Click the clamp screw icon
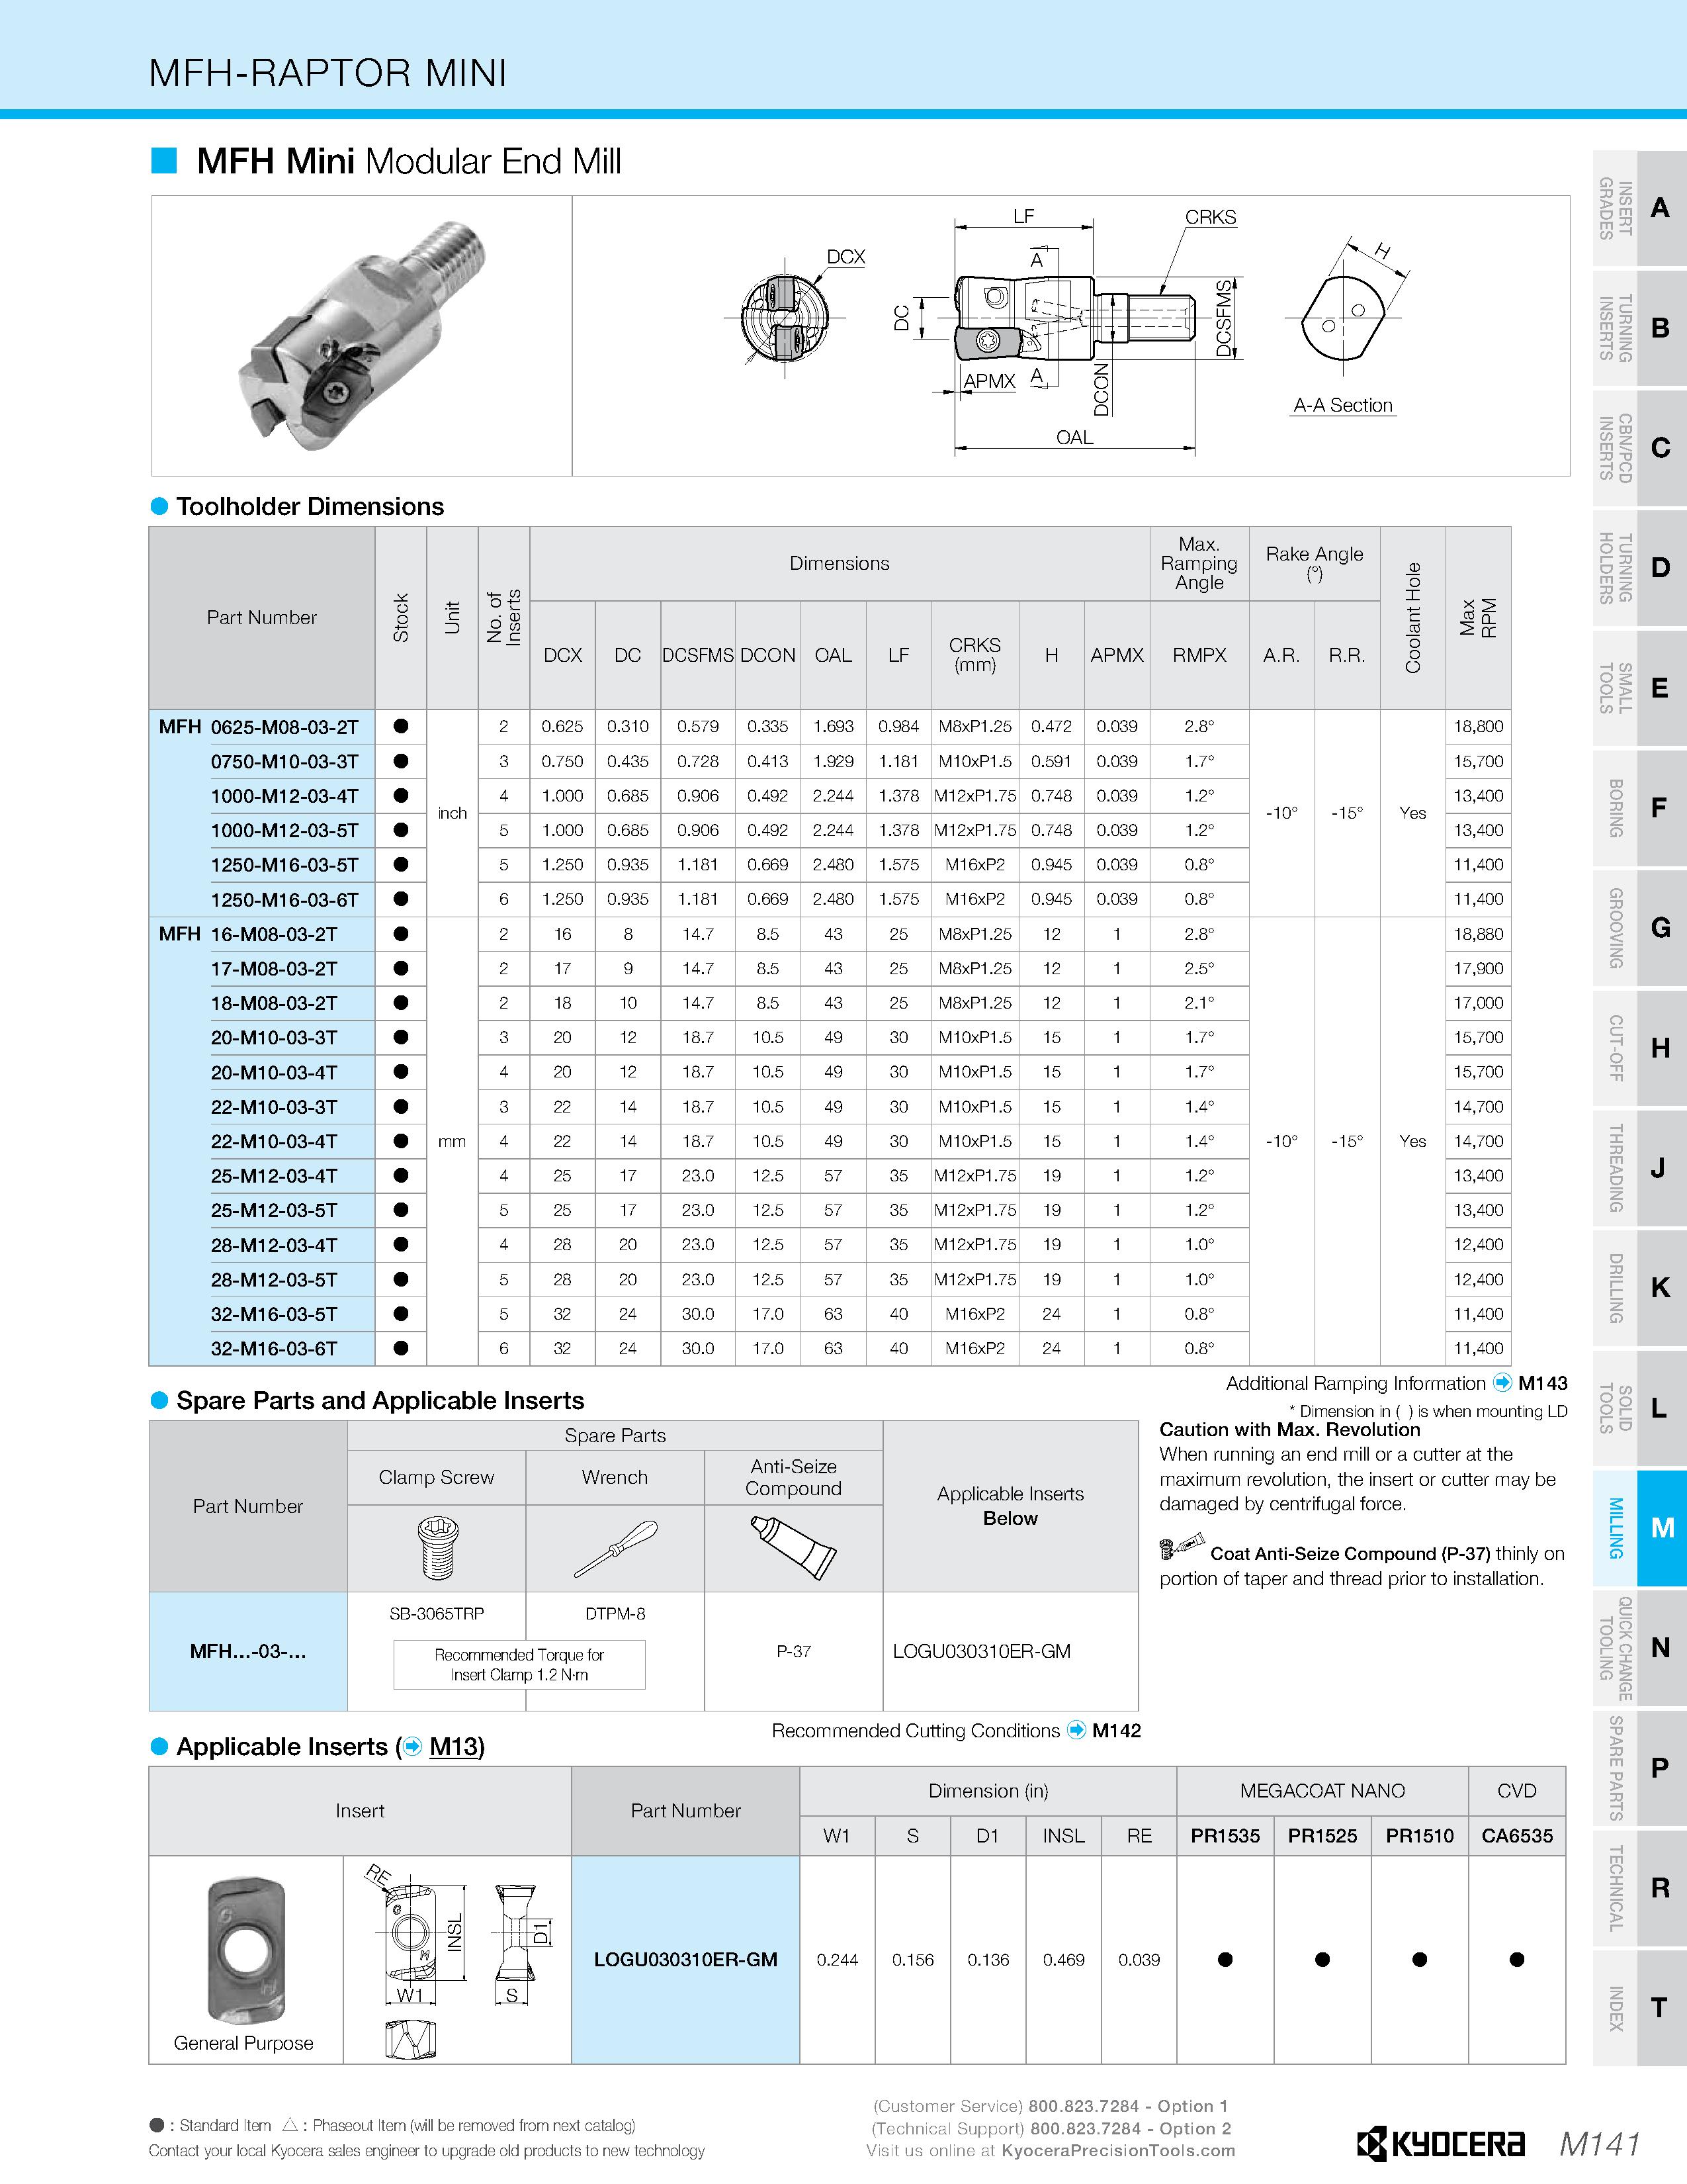This screenshot has width=1687, height=2184. [x=437, y=1549]
